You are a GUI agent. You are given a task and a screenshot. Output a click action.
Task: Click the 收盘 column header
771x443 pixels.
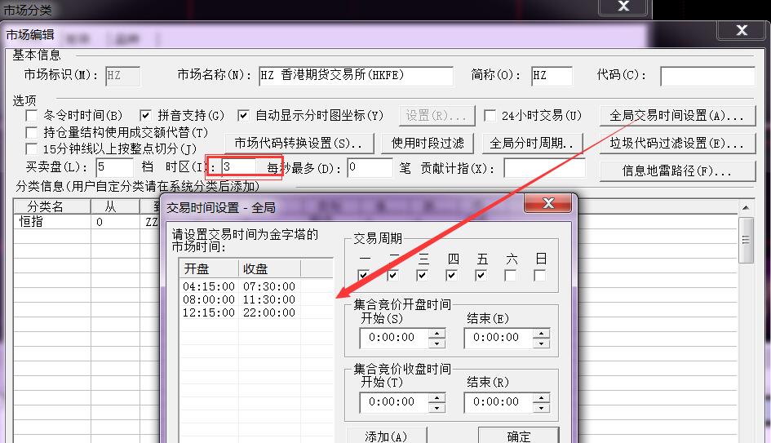[269, 269]
